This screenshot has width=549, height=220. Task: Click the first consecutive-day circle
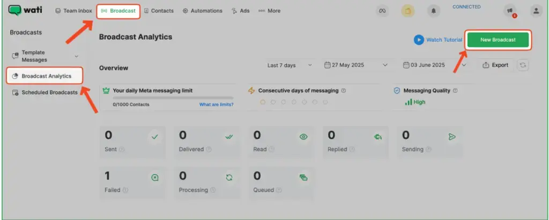(x=263, y=102)
